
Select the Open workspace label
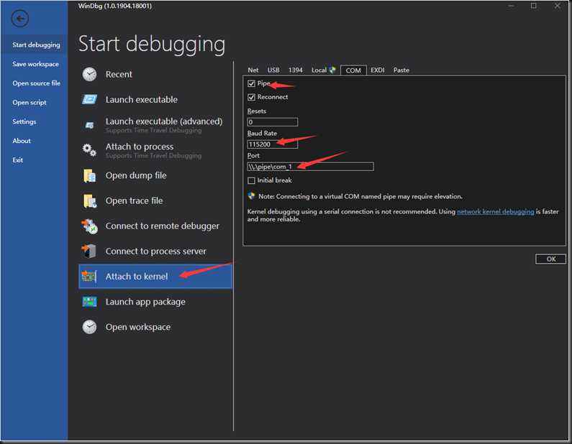pyautogui.click(x=138, y=327)
